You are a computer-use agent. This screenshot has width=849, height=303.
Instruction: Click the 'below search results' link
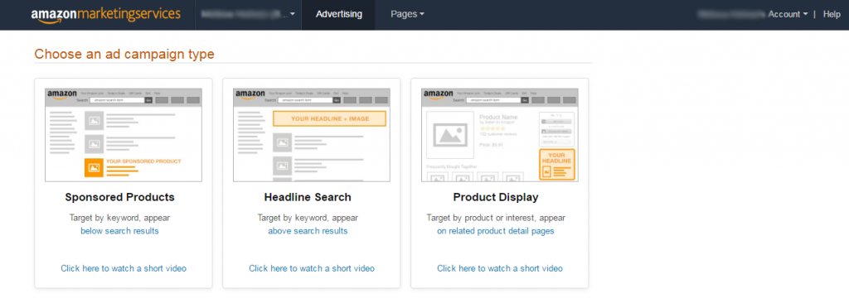pyautogui.click(x=119, y=231)
